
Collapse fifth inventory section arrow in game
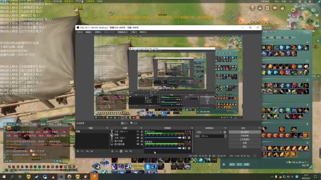307,124
